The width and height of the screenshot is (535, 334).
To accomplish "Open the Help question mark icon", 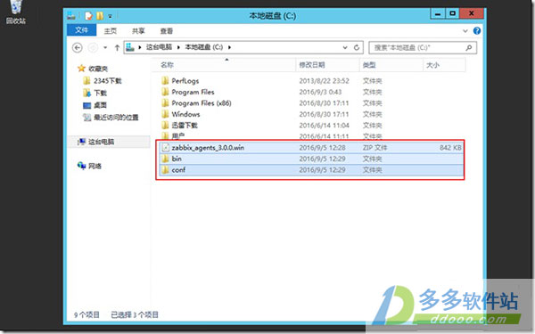I will coord(477,31).
